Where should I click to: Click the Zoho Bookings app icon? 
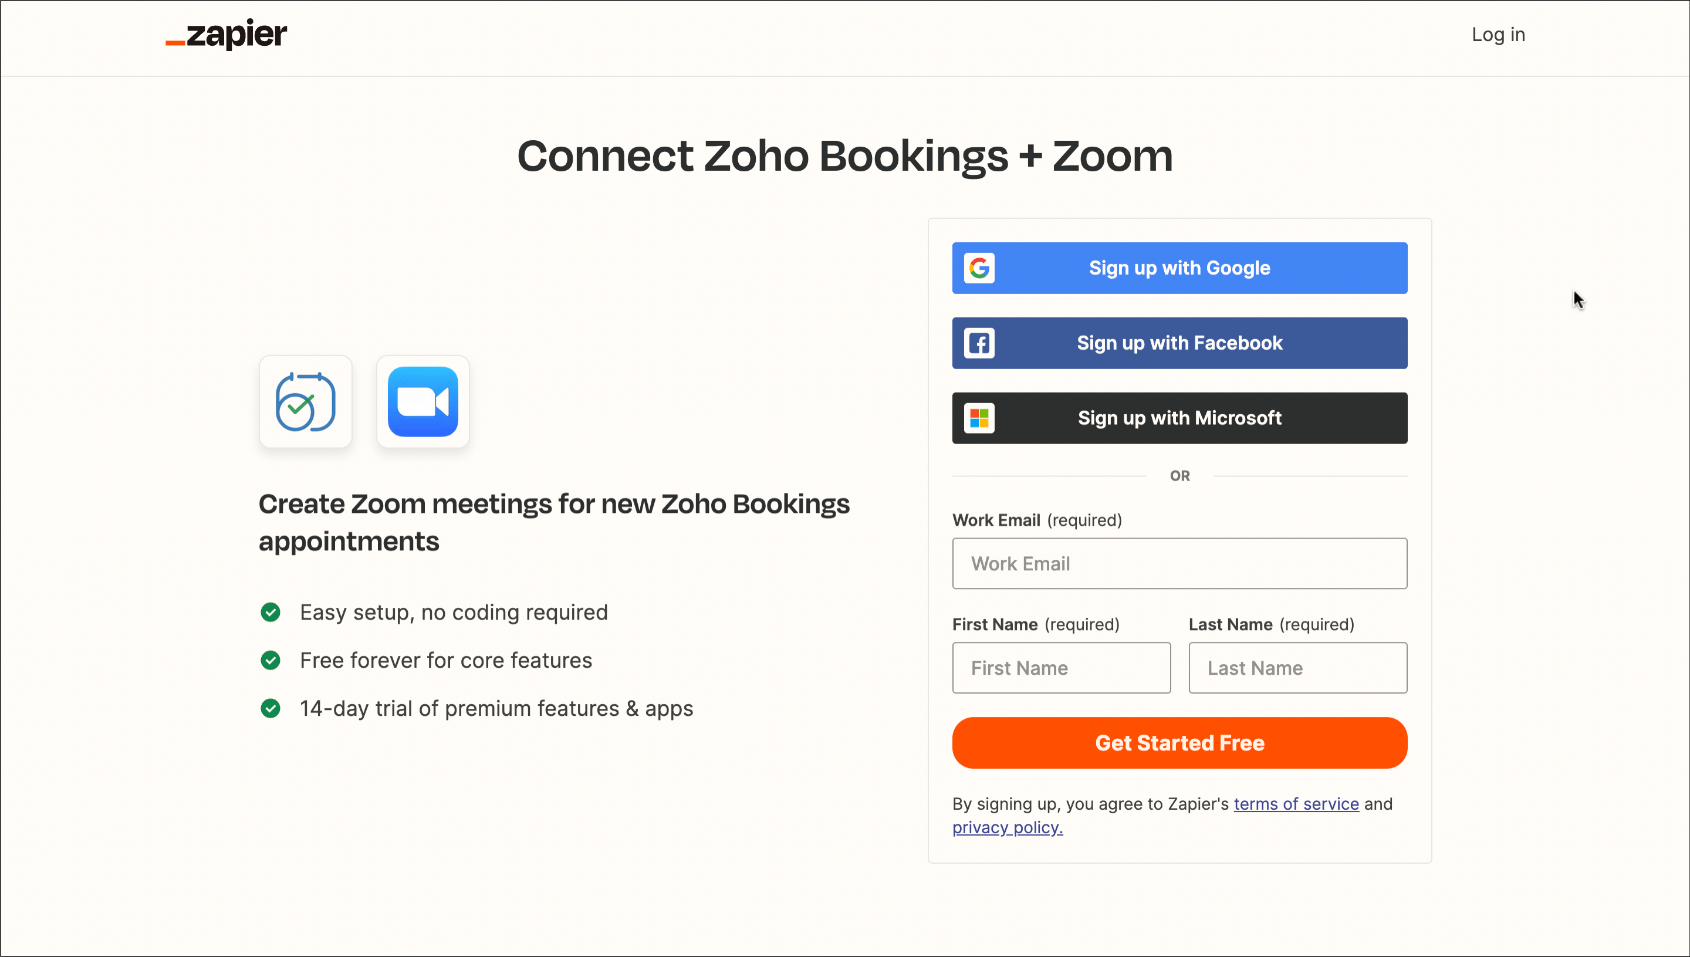(x=306, y=401)
